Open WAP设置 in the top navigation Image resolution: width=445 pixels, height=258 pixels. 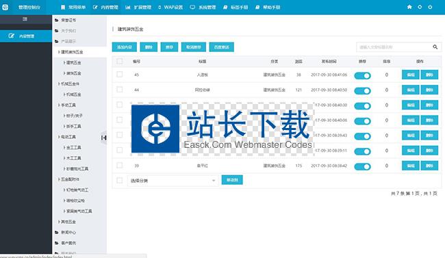click(170, 7)
